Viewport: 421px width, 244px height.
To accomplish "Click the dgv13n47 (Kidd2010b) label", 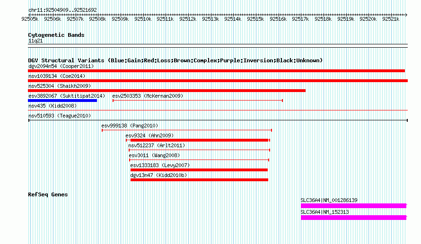I will pos(158,175).
